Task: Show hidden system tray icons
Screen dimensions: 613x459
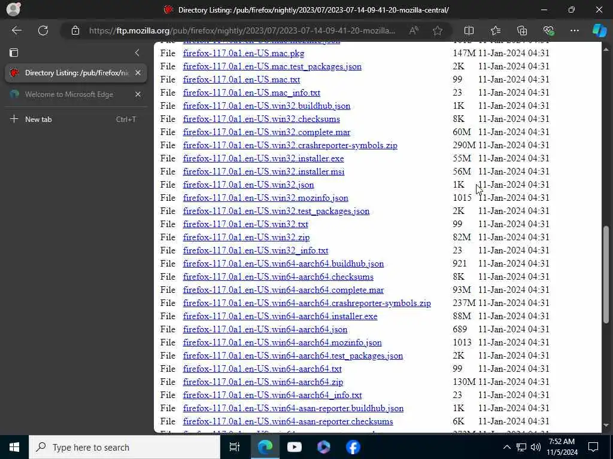Action: [506, 447]
